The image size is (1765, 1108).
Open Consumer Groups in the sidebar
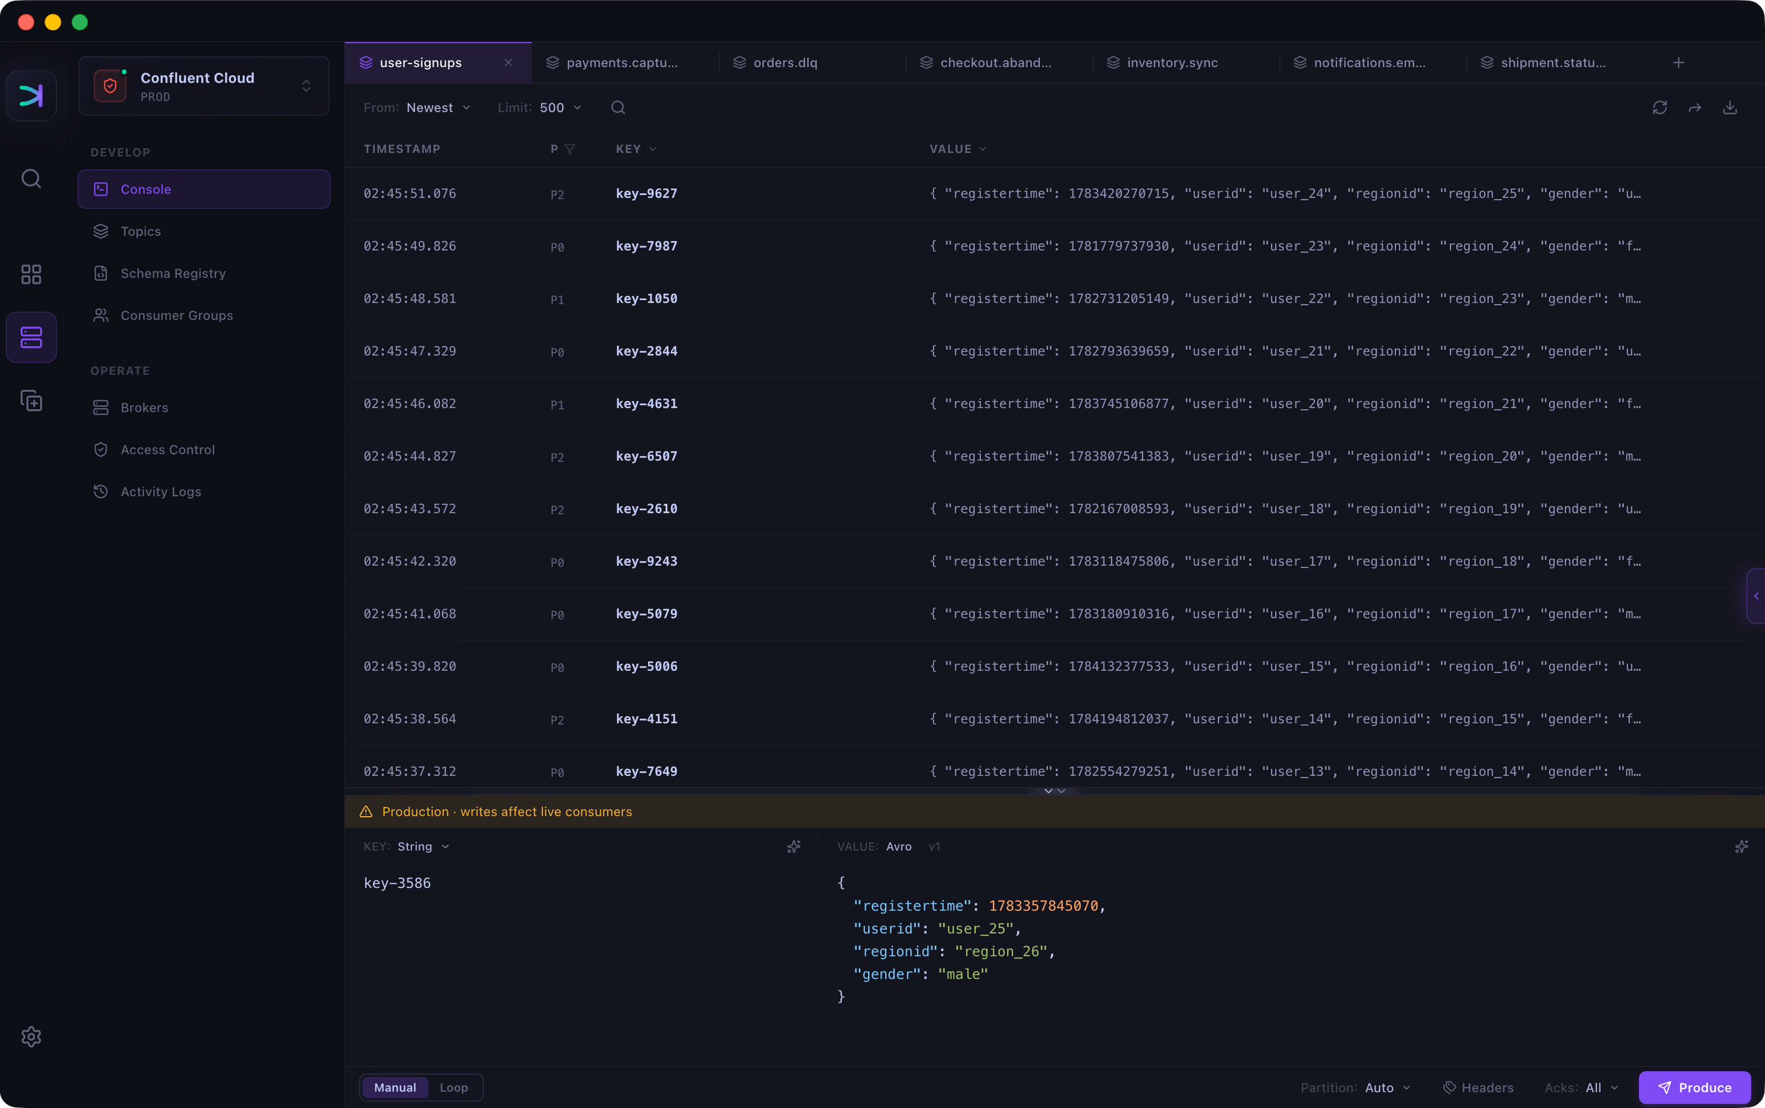204,315
